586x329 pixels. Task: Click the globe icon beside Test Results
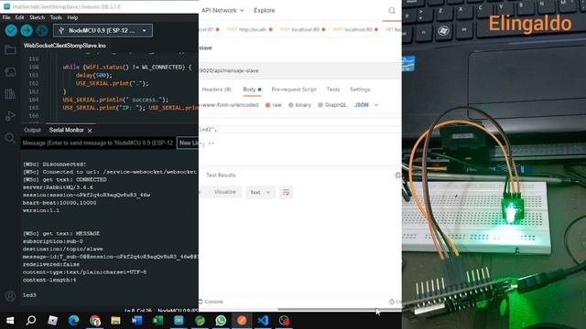click(x=397, y=175)
